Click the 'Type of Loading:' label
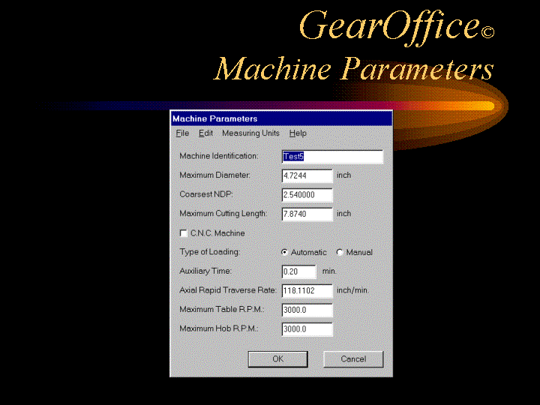This screenshot has width=540, height=405. coord(210,252)
